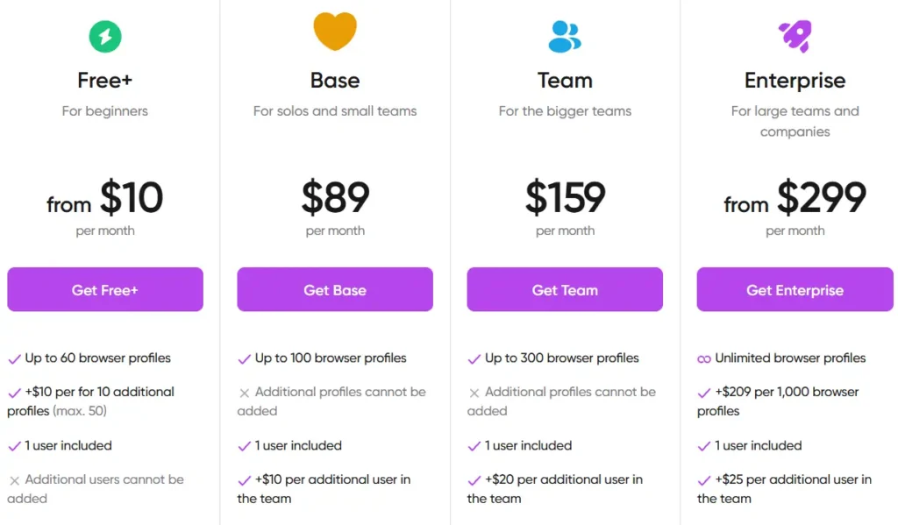Click the $89 per month price
898x525 pixels.
click(335, 207)
